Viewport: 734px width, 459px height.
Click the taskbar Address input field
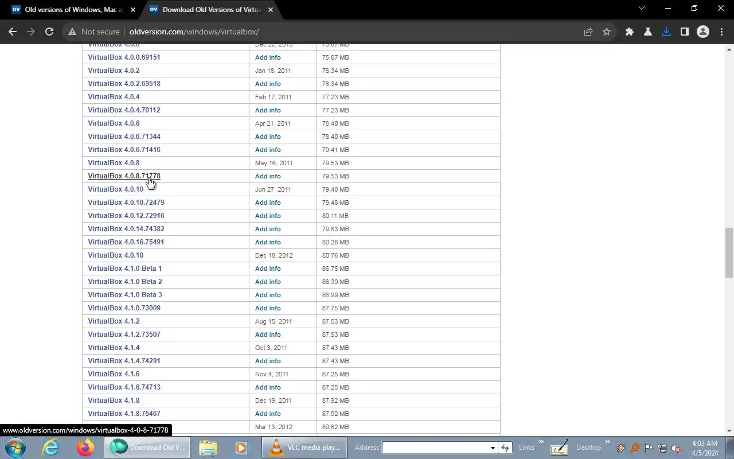click(435, 448)
